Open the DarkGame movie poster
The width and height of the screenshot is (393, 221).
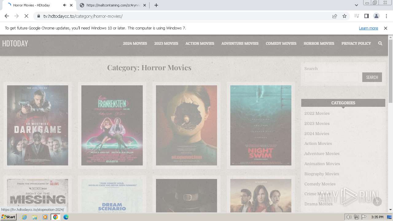tap(37, 125)
